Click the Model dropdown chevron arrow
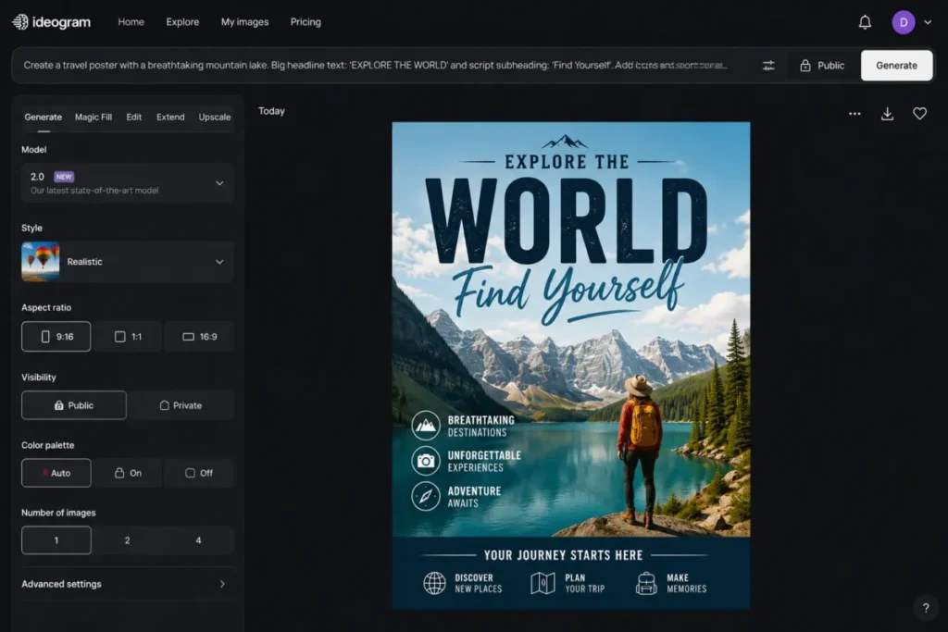Screen dimensions: 948x632 [x=219, y=183]
